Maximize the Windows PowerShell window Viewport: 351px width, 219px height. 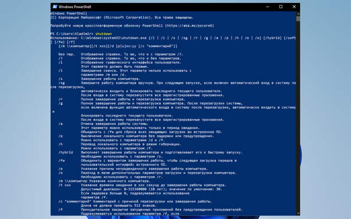click(281, 7)
